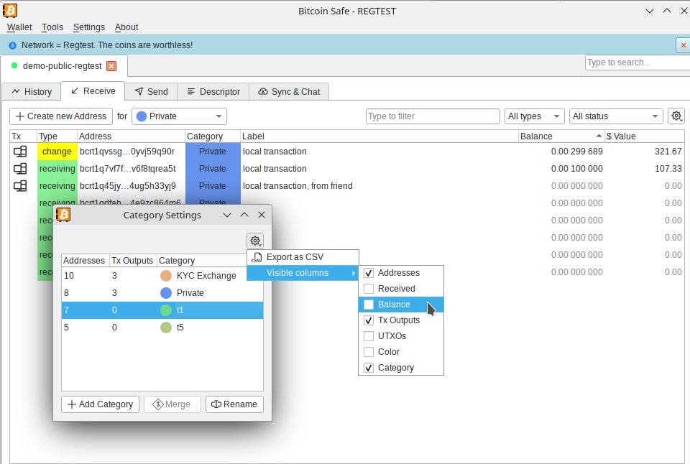This screenshot has width=690, height=464.
Task: Click the green wallet status dot
Action: tap(14, 65)
